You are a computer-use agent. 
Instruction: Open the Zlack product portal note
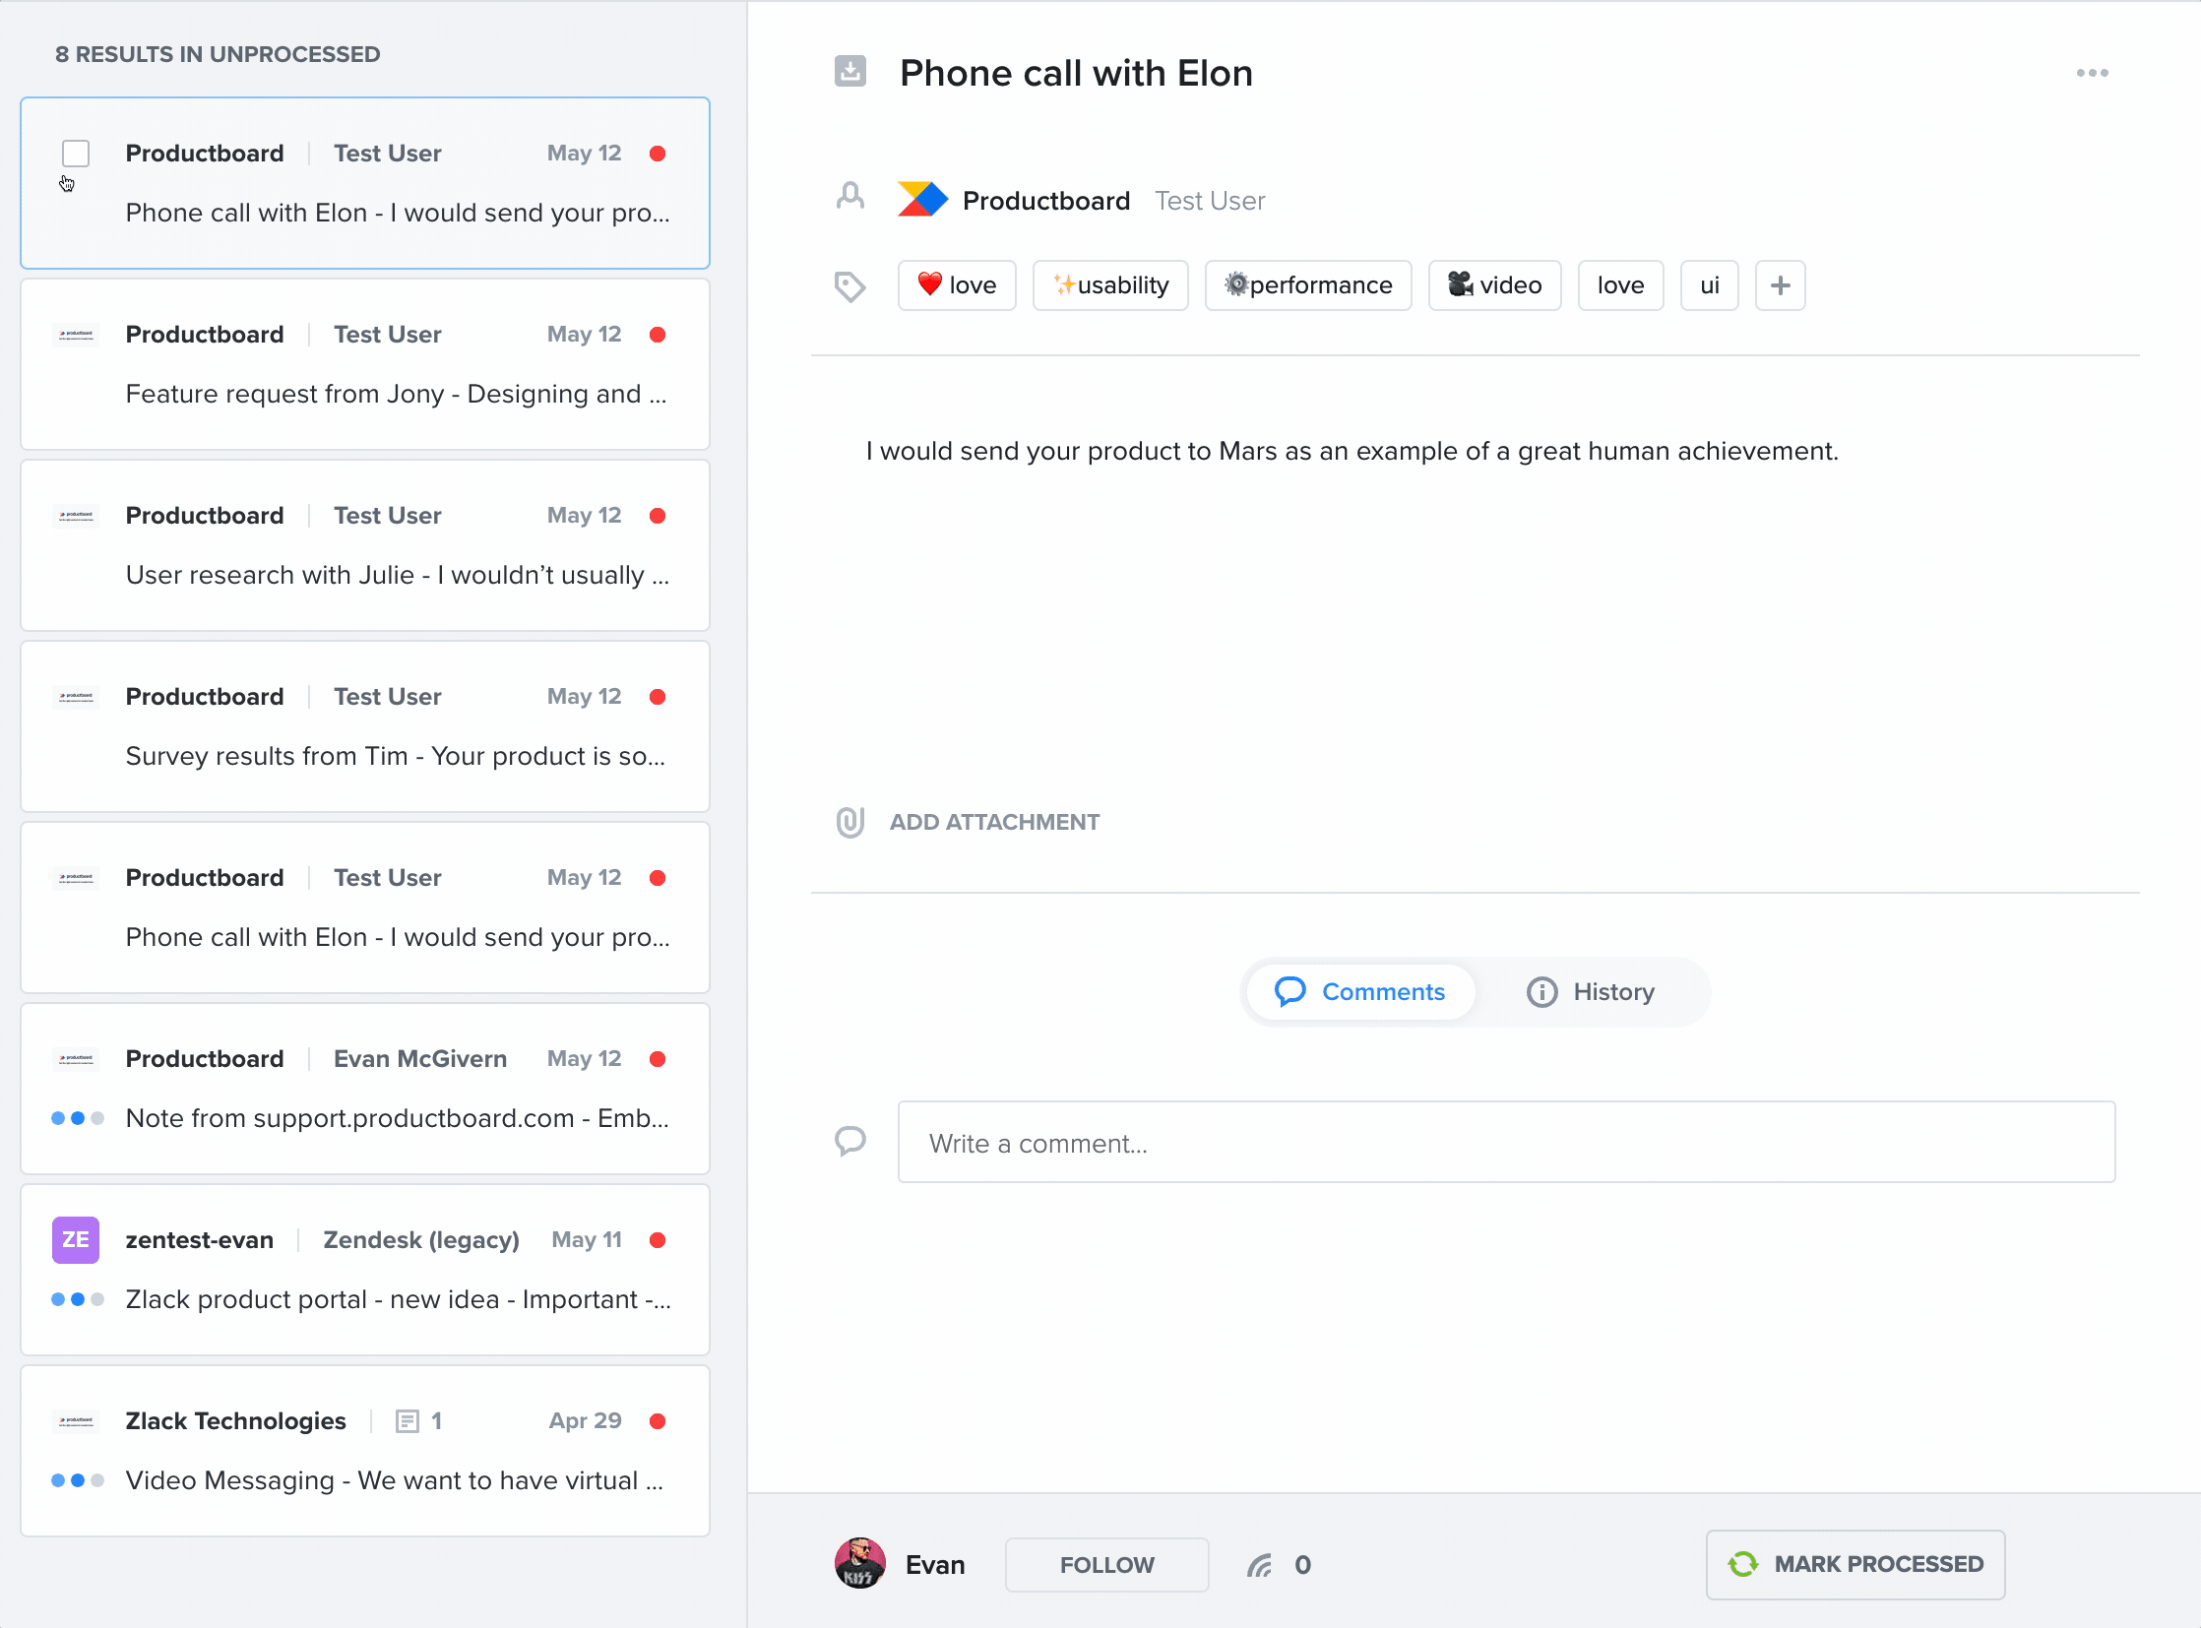point(364,1270)
